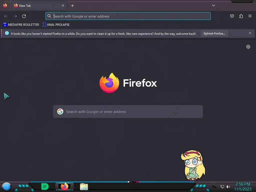This screenshot has height=192, width=256.
Task: Click the desktop character mascot
Action: [193, 165]
